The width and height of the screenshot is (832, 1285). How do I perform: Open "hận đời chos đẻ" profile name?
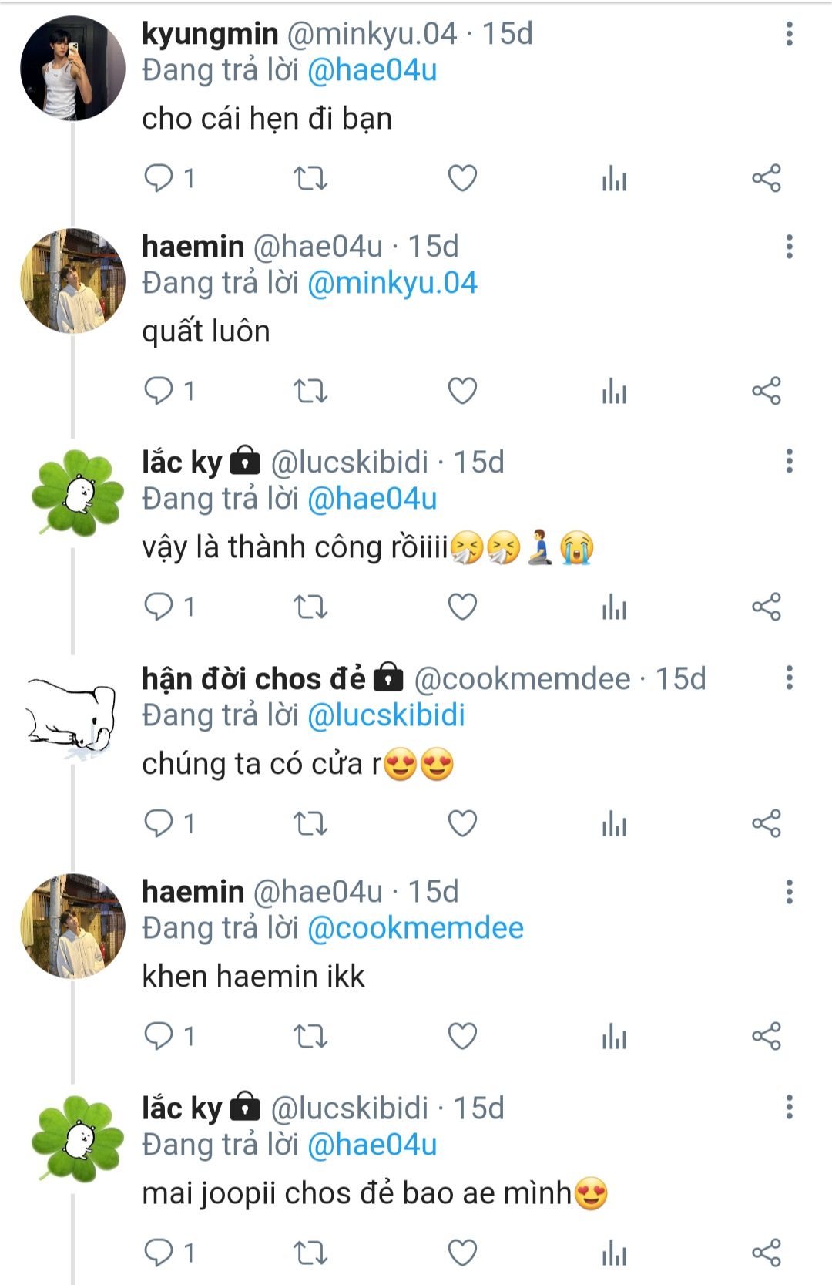[x=253, y=679]
